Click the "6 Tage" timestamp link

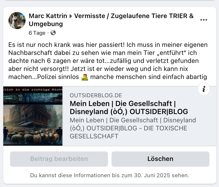click(x=37, y=33)
